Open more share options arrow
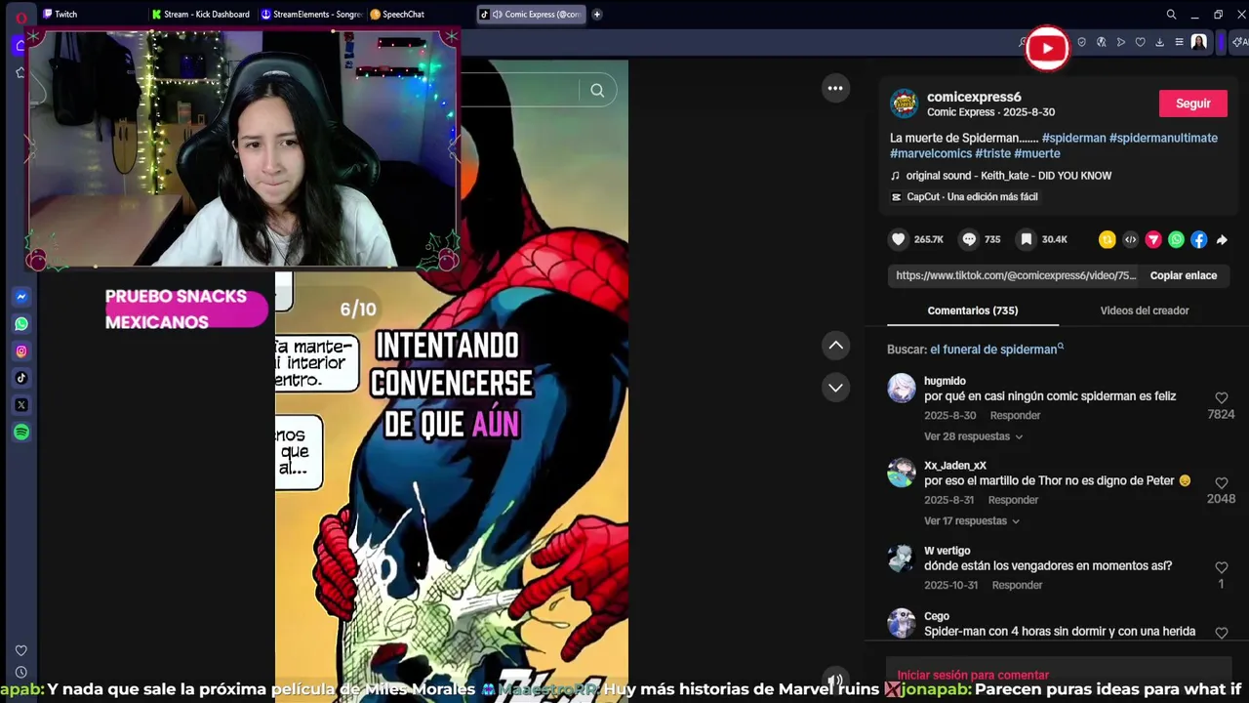Screen dimensions: 1249x703 pos(1222,239)
